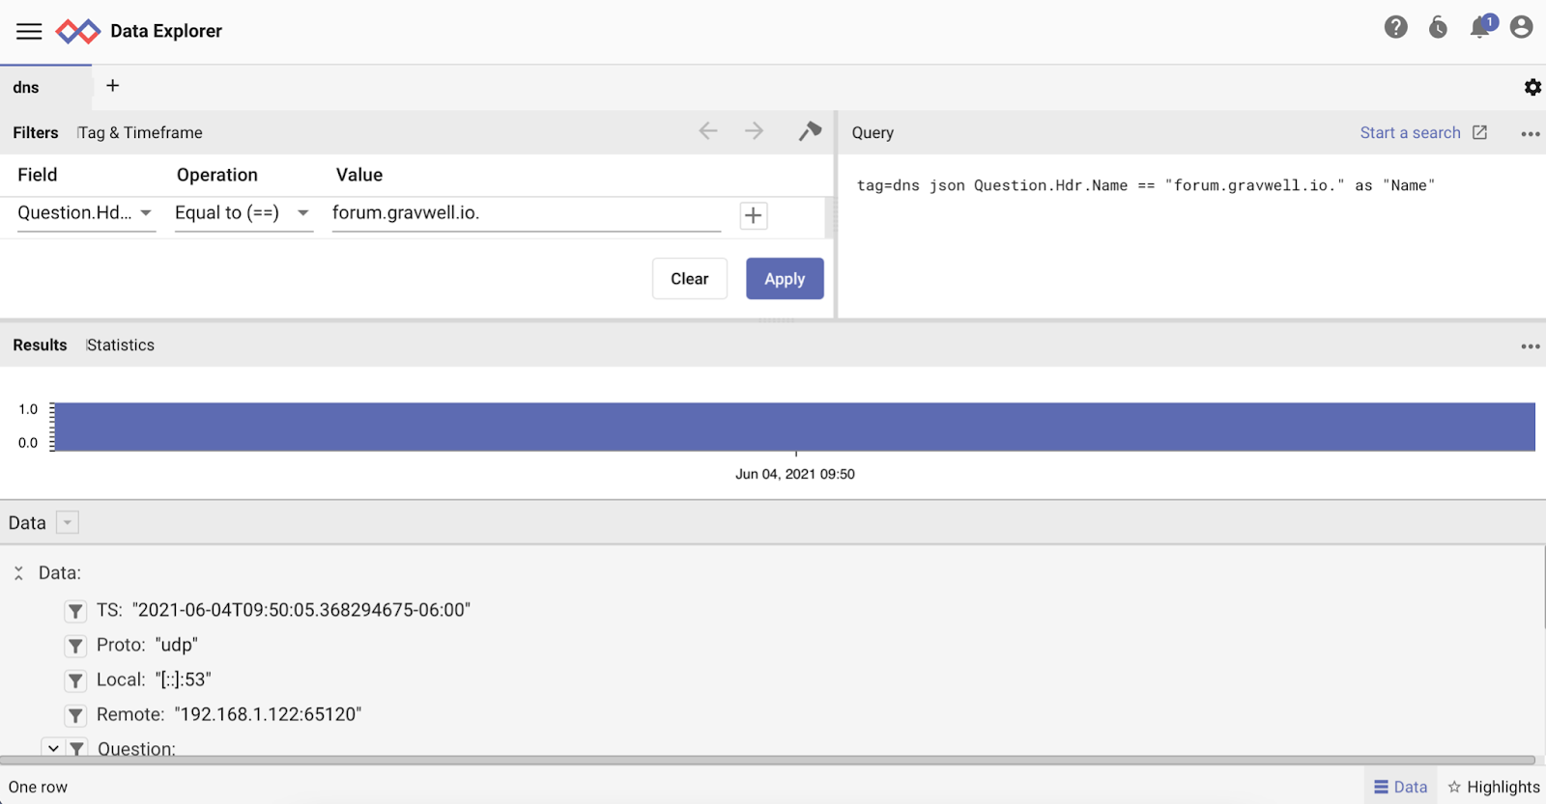Screen dimensions: 1546x804
Task: Filter on the Proto field
Action: [75, 646]
